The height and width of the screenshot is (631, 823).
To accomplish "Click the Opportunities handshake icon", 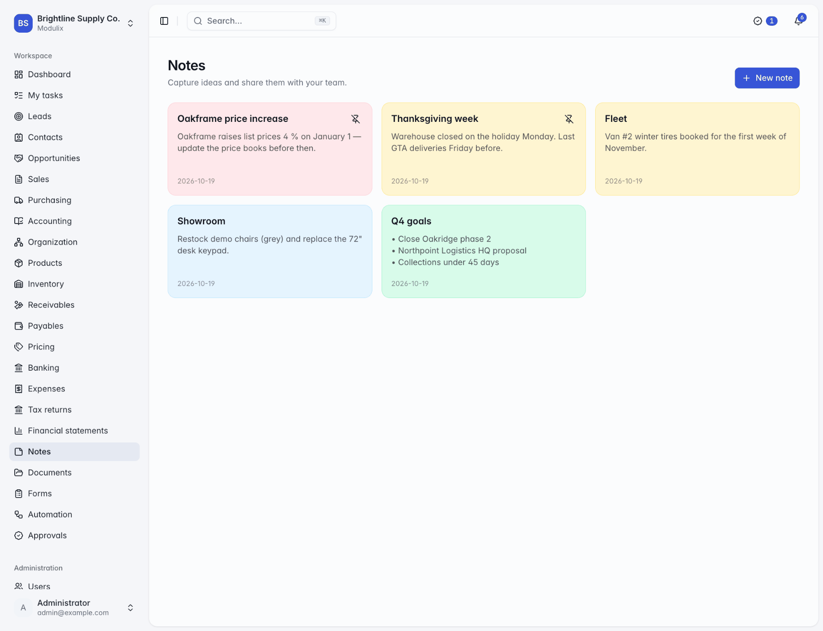I will coord(18,158).
